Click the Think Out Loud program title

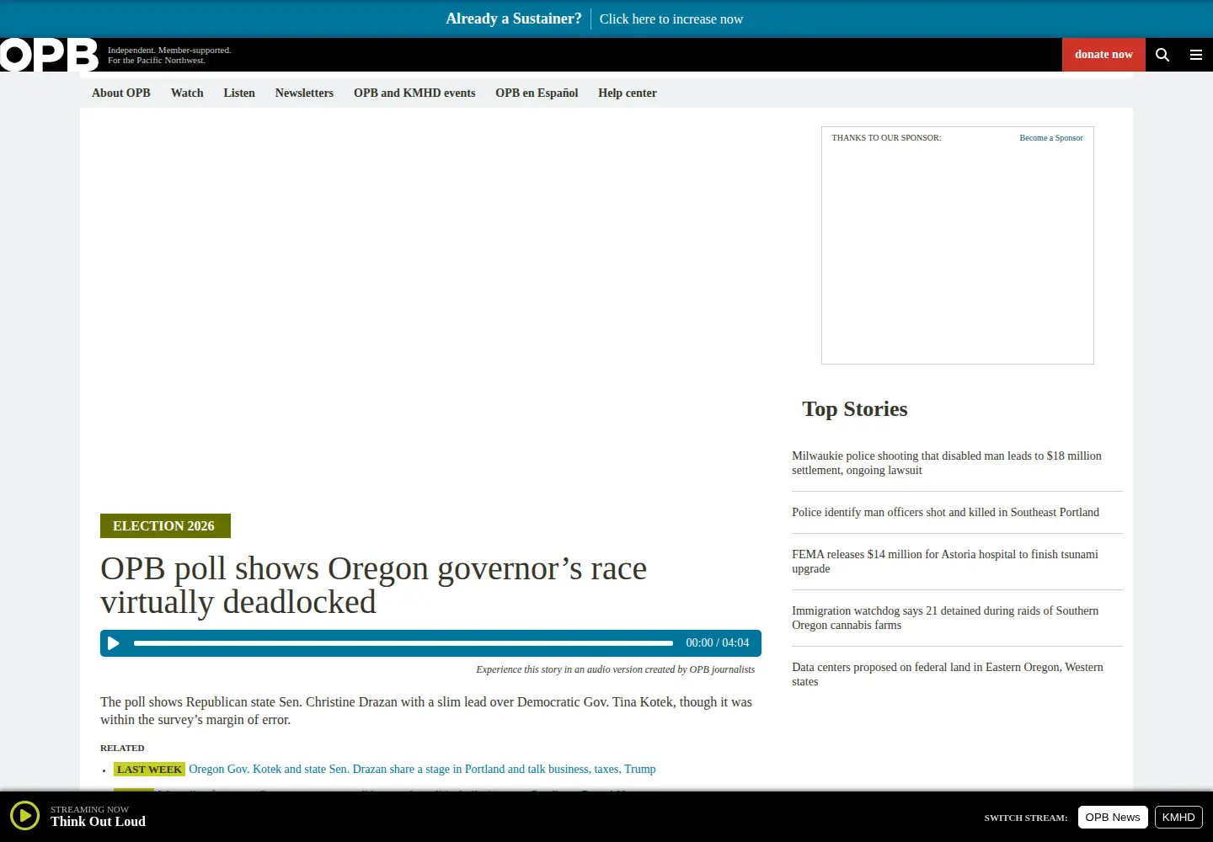(98, 822)
